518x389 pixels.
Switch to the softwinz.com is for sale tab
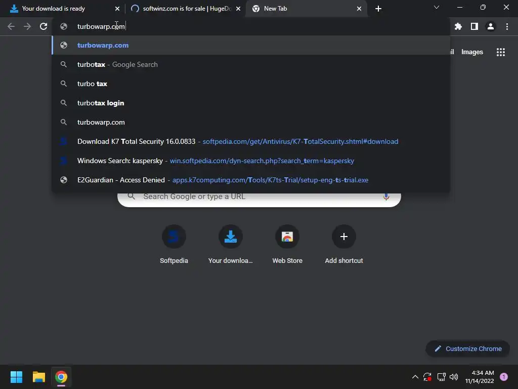(x=186, y=9)
